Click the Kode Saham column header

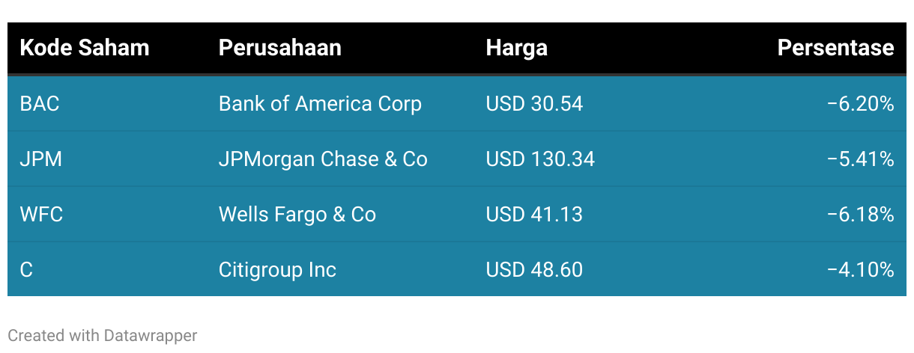click(x=85, y=48)
